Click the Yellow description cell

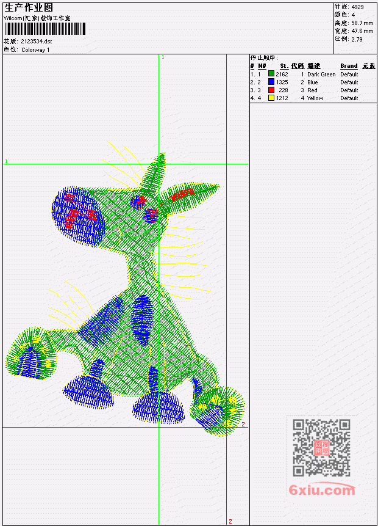(x=315, y=98)
